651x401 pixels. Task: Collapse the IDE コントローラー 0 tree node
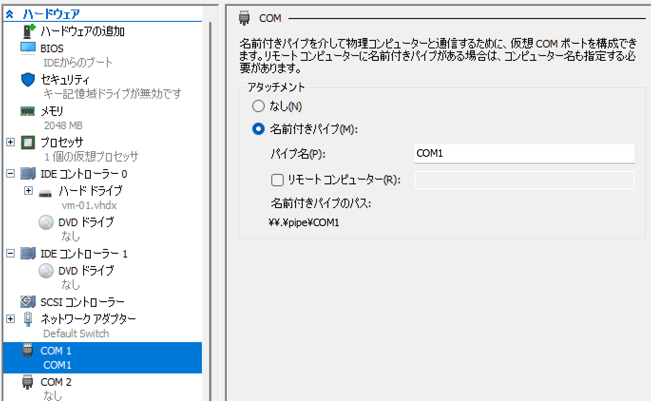click(10, 173)
